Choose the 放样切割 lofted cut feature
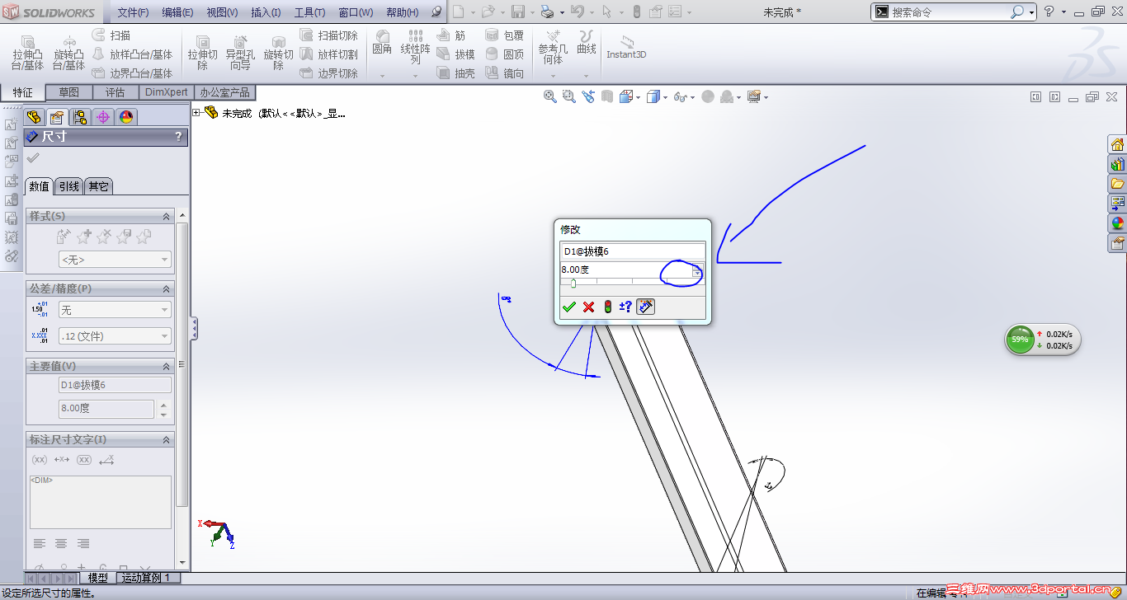 (328, 54)
